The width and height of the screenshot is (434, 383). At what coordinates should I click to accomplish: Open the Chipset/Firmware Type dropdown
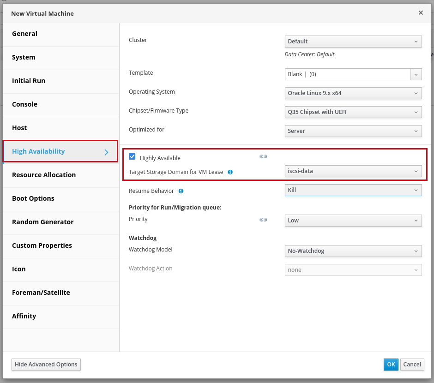353,112
